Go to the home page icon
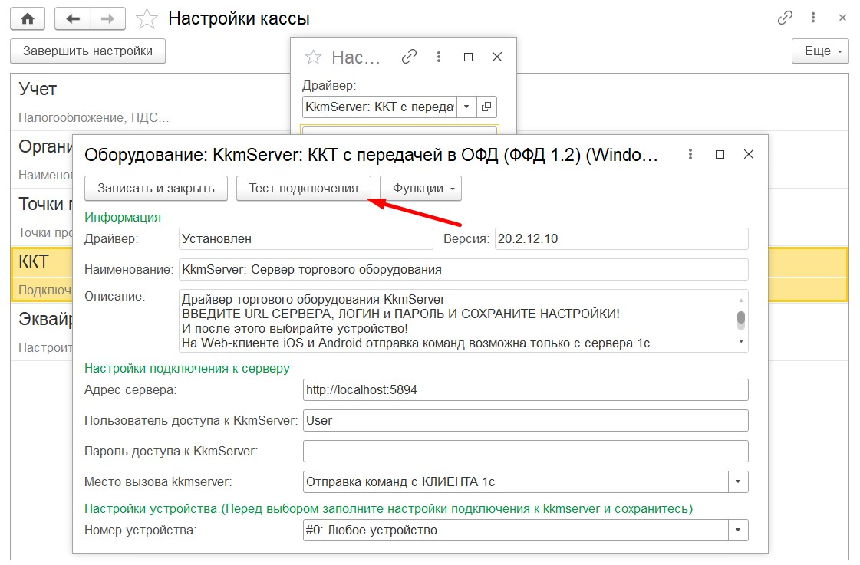Image resolution: width=860 pixels, height=565 pixels. tap(28, 18)
